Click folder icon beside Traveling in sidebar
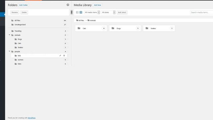This screenshot has width=213, height=120. click(x=13, y=31)
